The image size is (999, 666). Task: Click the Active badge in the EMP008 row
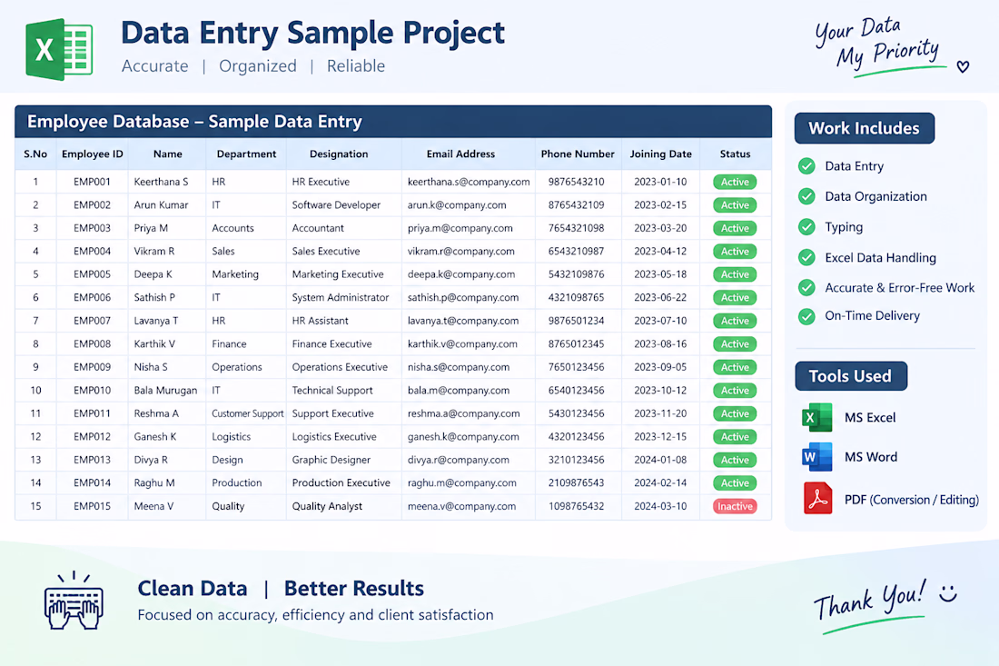pyautogui.click(x=735, y=344)
